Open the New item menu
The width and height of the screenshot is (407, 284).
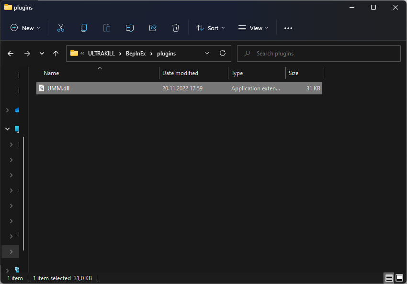click(25, 28)
